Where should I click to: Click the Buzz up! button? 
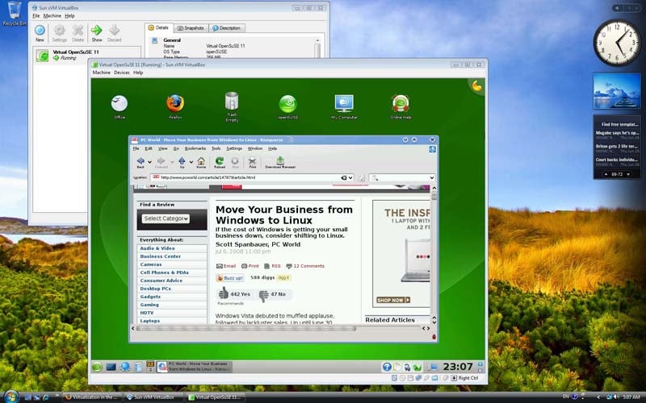tap(230, 278)
